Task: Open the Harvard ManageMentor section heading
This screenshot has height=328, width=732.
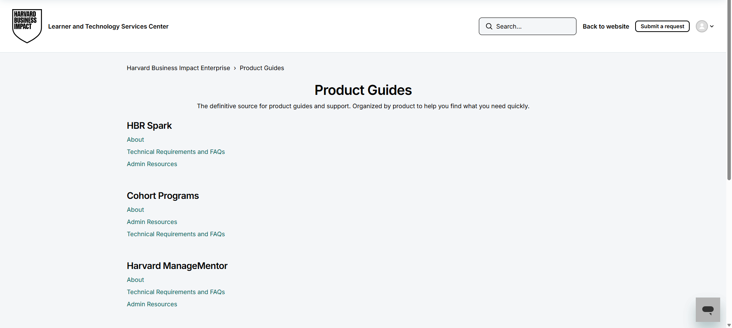Action: point(177,266)
